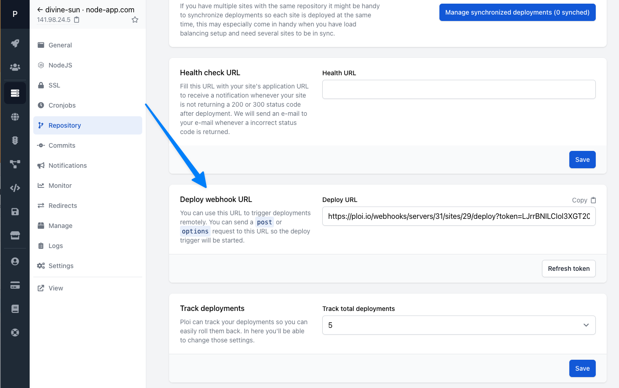Go to the NodeJS section
Screen dimensions: 619x388
[x=88, y=65]
